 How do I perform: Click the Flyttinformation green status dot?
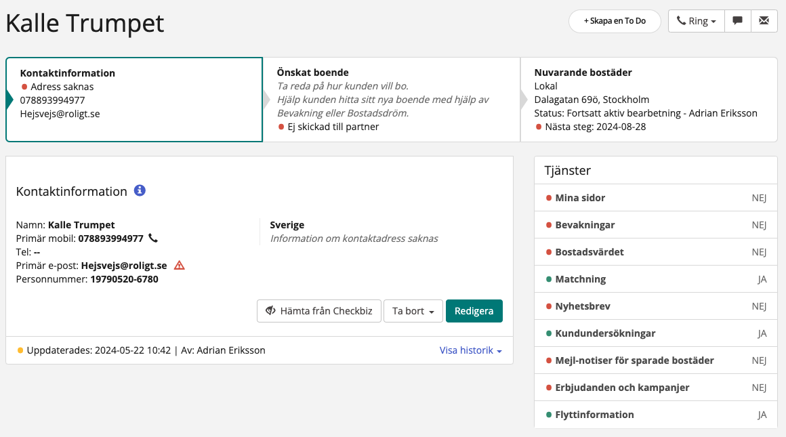(x=549, y=415)
